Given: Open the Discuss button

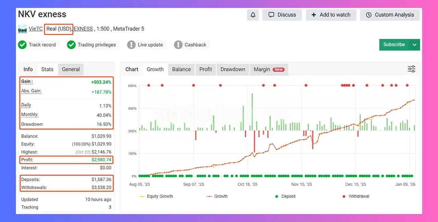Looking at the screenshot, I should [282, 15].
